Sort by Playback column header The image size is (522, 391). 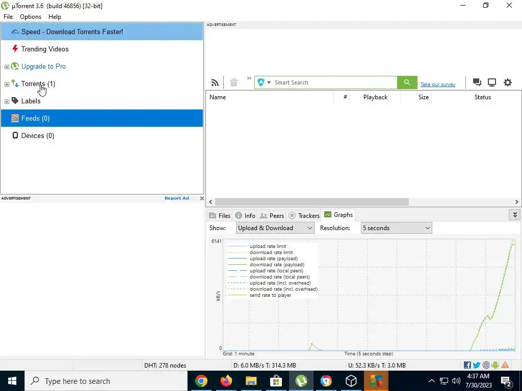click(x=375, y=97)
